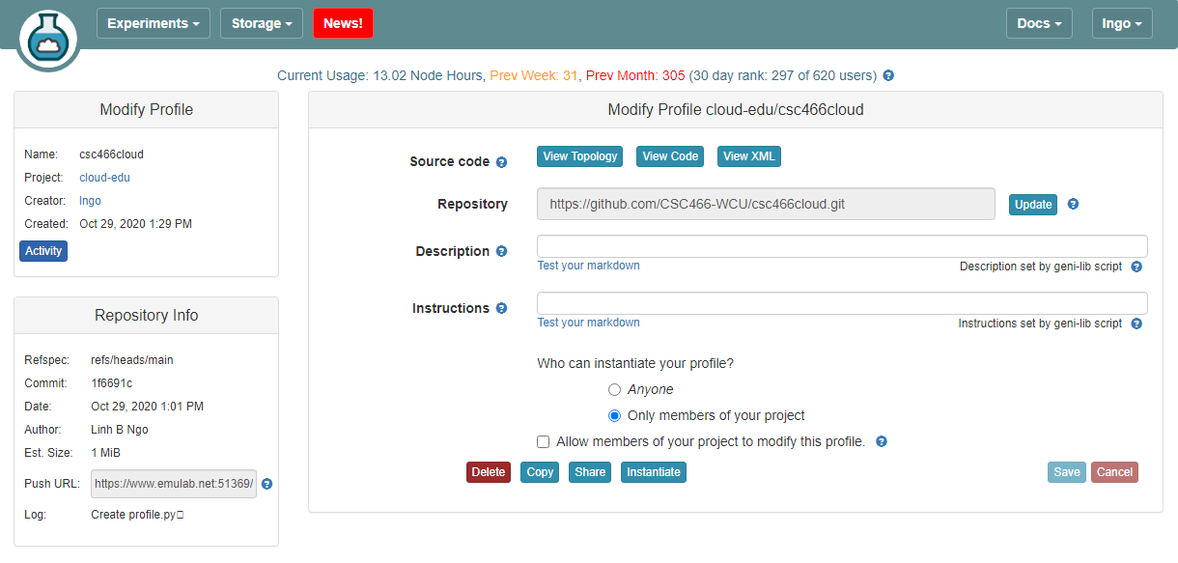This screenshot has height=563, width=1178.
Task: Click into the Description text field
Action: [842, 246]
